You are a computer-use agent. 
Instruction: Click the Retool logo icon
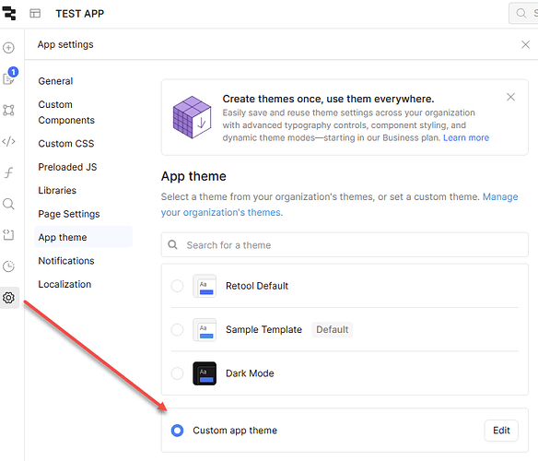coord(9,13)
